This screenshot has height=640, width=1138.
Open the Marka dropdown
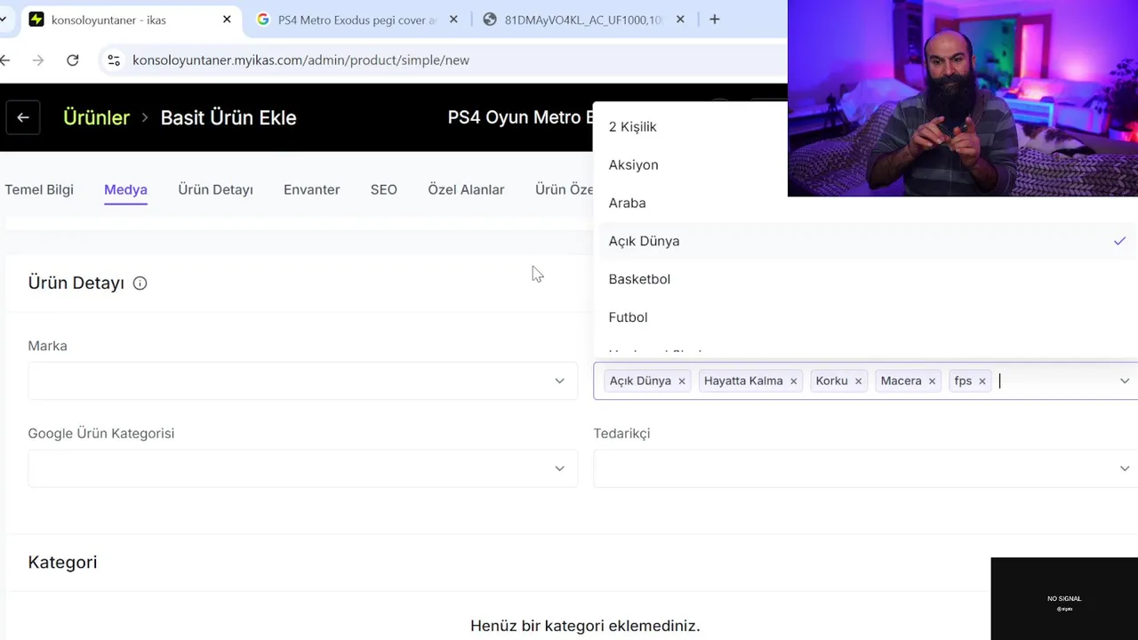(x=302, y=380)
